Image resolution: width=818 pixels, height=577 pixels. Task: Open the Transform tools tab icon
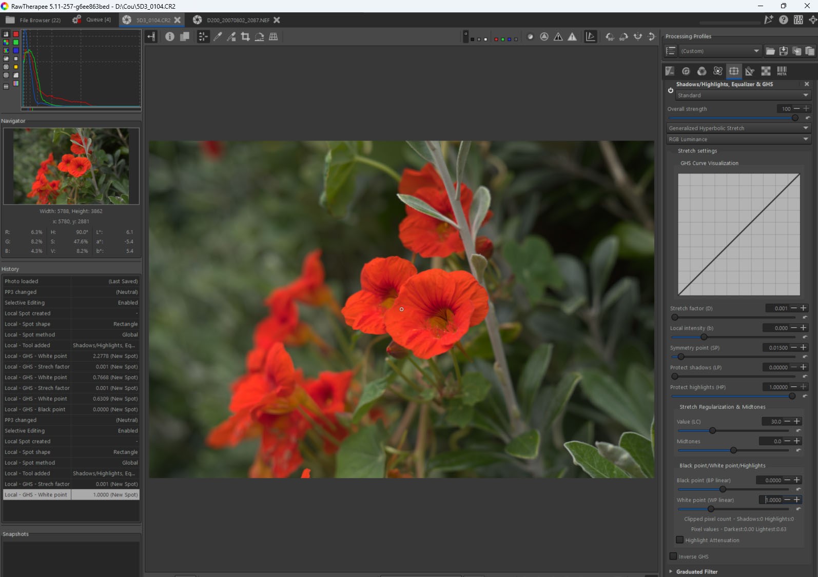(x=750, y=71)
